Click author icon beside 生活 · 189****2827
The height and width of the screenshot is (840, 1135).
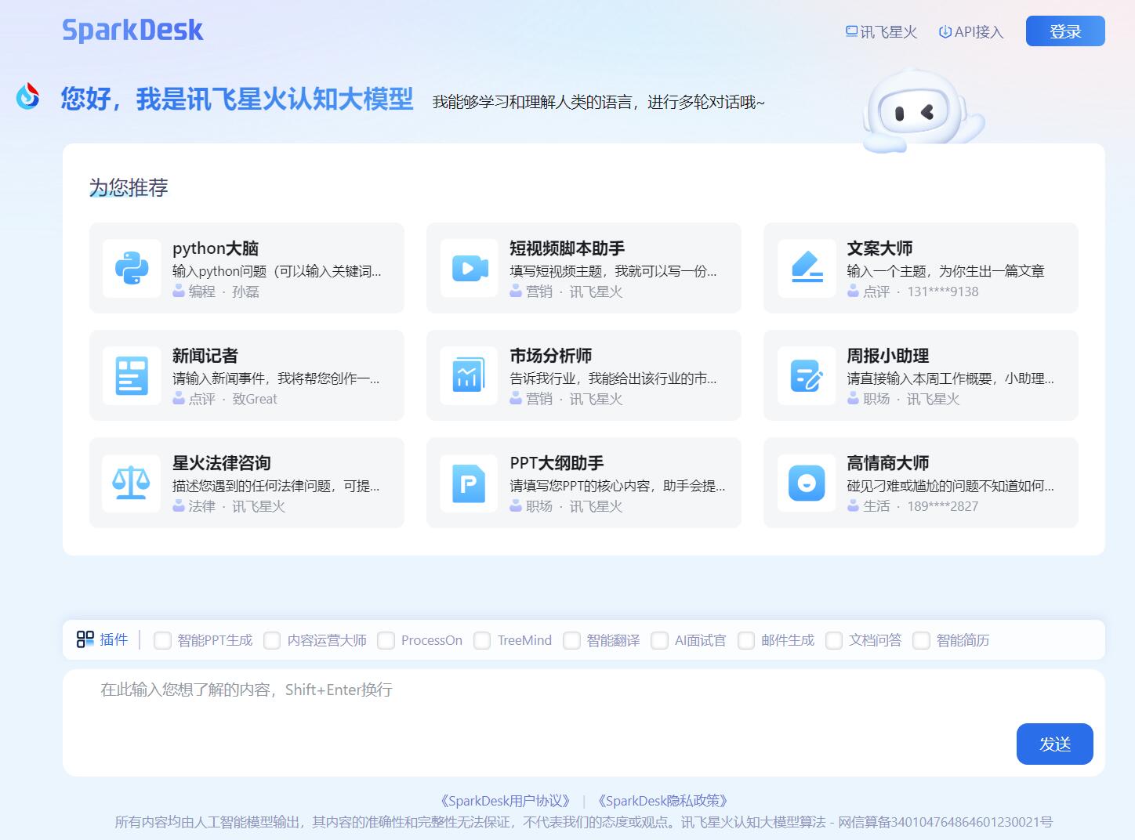(x=853, y=505)
